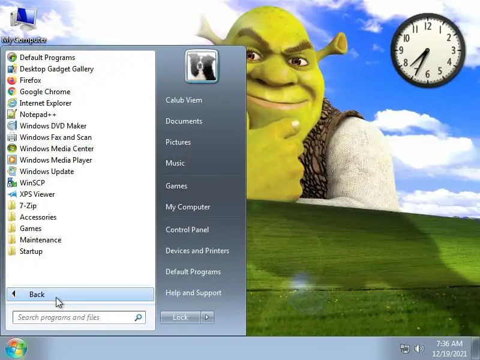The height and width of the screenshot is (360, 480).
Task: Launch Windows Fax and Scan icon
Action: tap(12, 137)
